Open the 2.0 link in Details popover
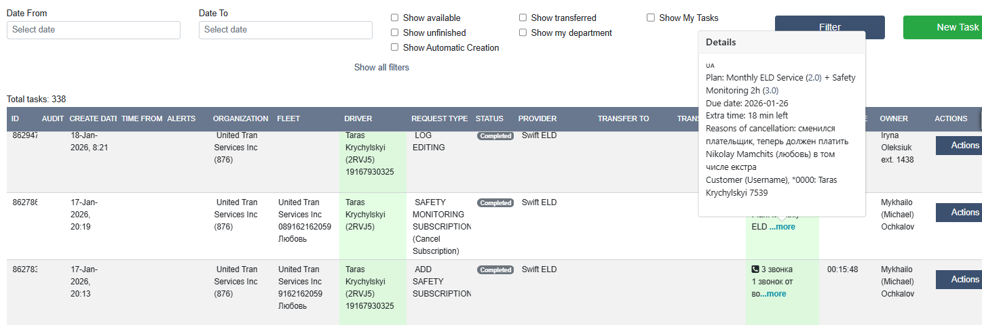 [x=813, y=78]
